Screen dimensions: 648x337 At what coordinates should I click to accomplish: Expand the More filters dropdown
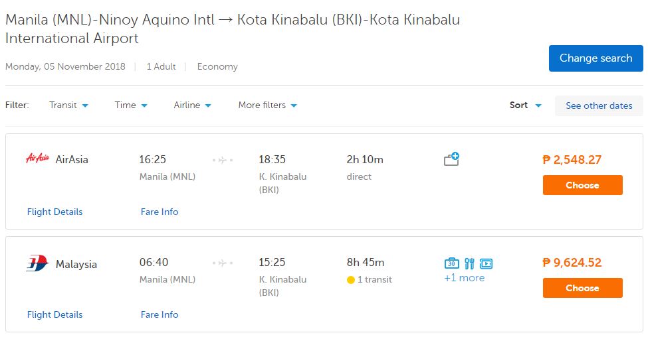(x=267, y=105)
